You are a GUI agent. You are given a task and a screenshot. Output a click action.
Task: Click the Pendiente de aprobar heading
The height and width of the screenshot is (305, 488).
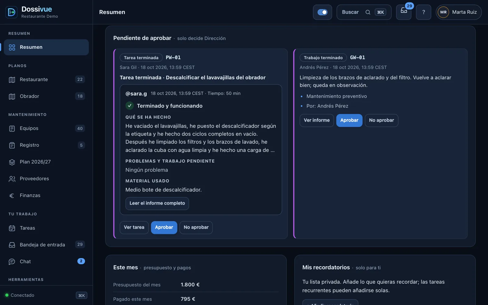point(142,38)
